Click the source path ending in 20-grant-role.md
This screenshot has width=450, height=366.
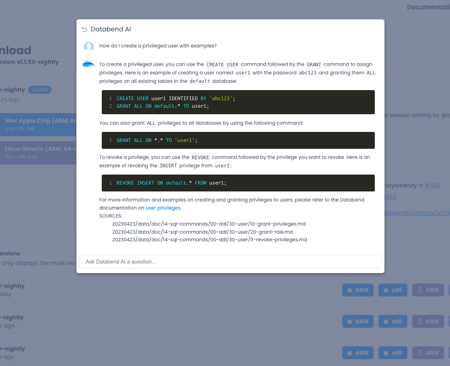coord(202,232)
